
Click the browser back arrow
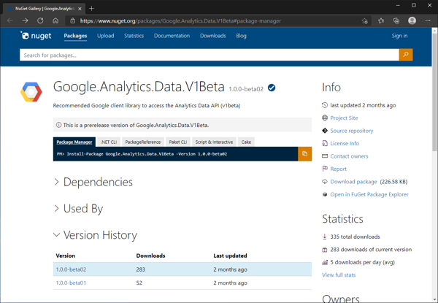coord(10,20)
